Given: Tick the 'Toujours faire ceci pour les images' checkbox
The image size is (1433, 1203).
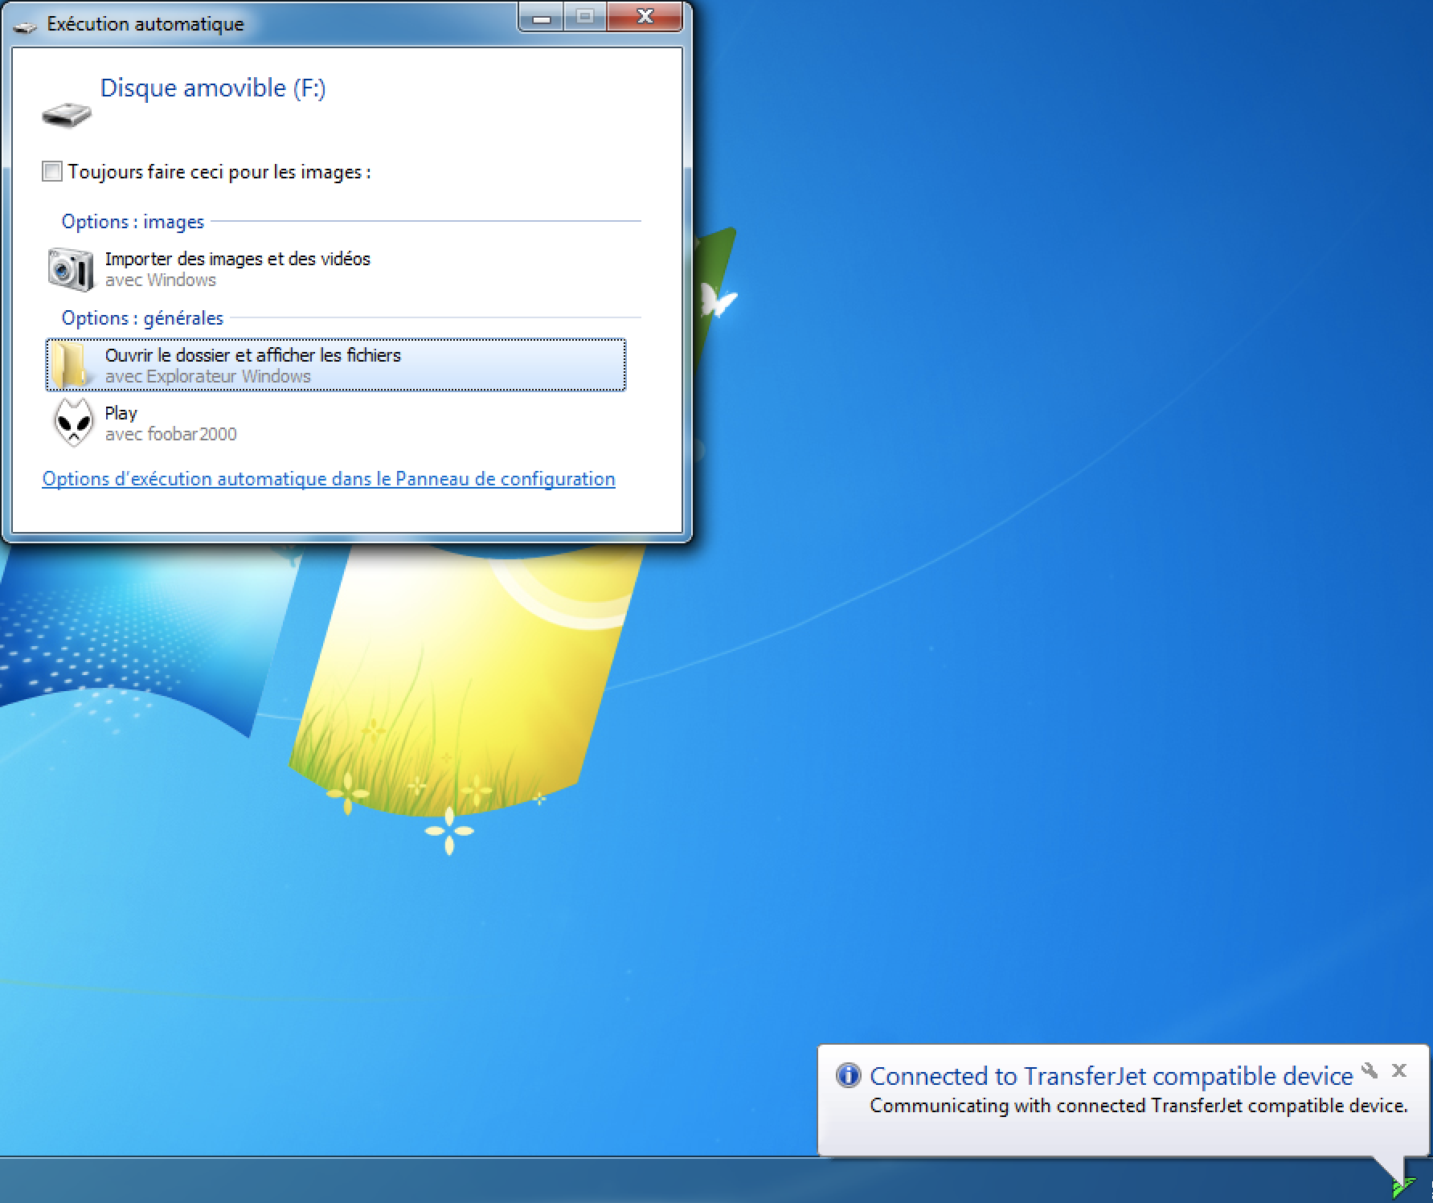Looking at the screenshot, I should 52,172.
